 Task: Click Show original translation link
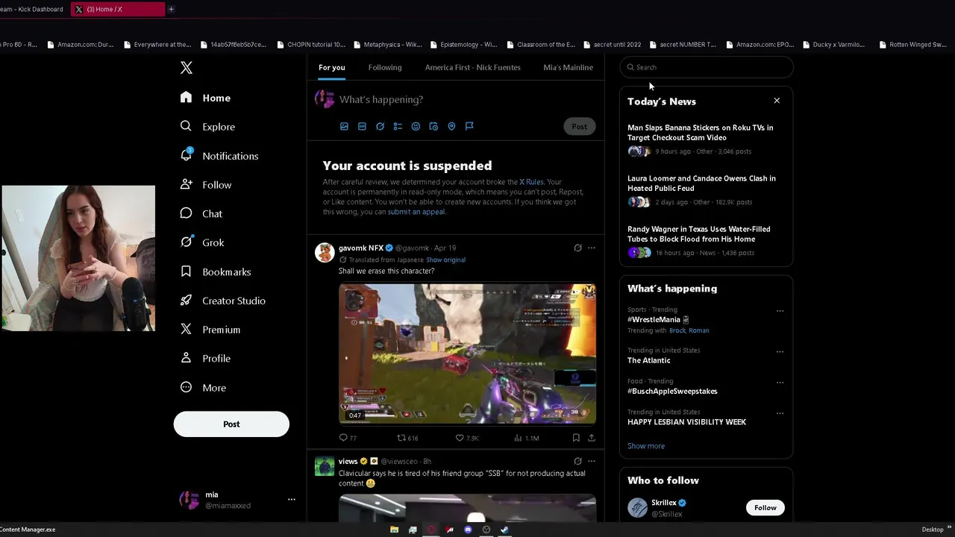click(445, 260)
